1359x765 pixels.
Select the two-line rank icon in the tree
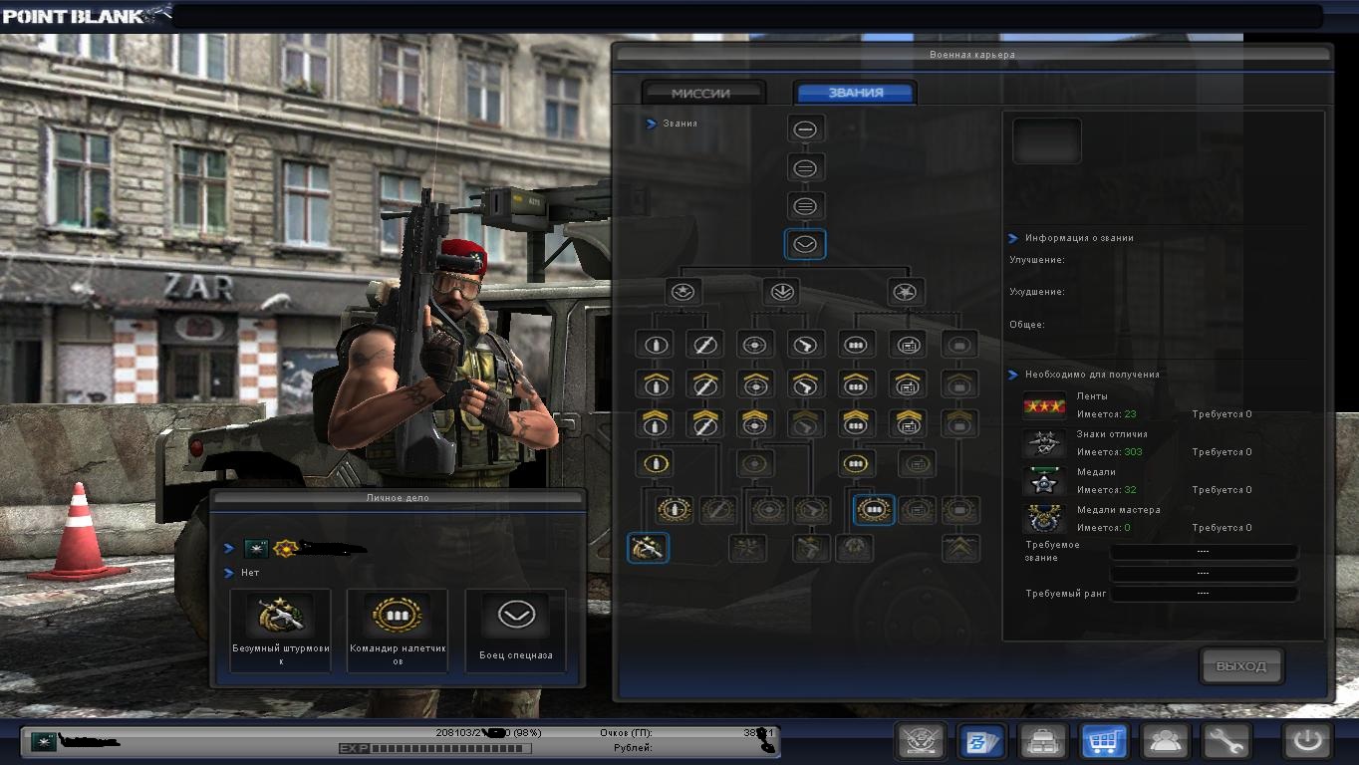pyautogui.click(x=805, y=167)
